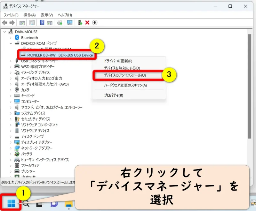Open the ヘルプ(H) menu
Screen dimensions: 256x211
tap(65, 15)
